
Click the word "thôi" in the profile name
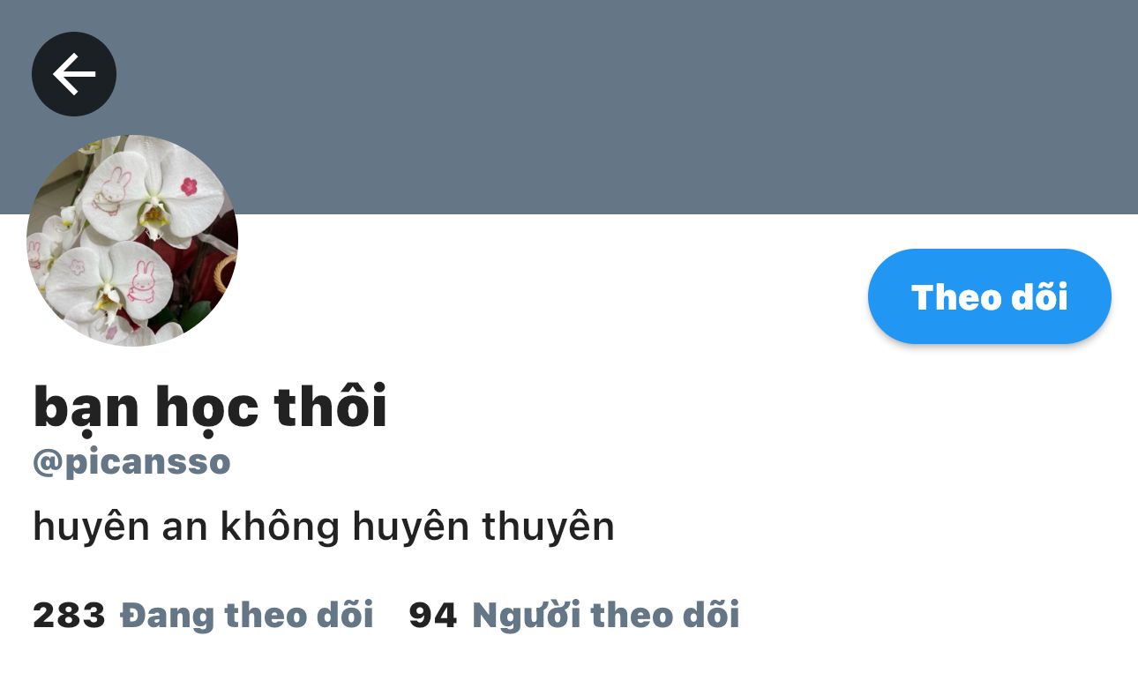331,405
